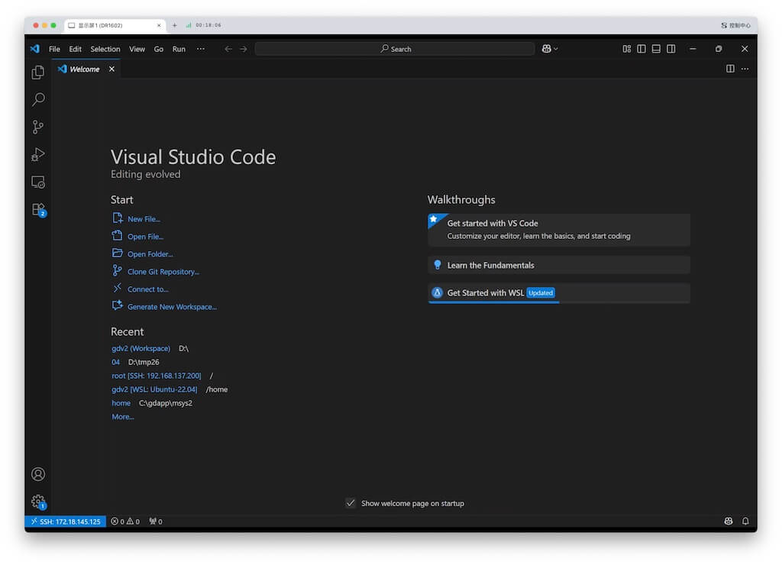Select the Welcome tab
Viewport: 782px width, 565px height.
tap(84, 69)
